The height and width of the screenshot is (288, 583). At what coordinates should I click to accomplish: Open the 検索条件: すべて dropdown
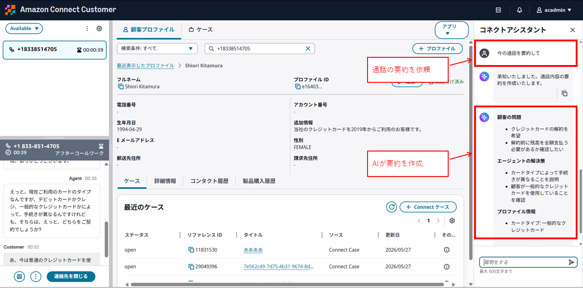(157, 49)
